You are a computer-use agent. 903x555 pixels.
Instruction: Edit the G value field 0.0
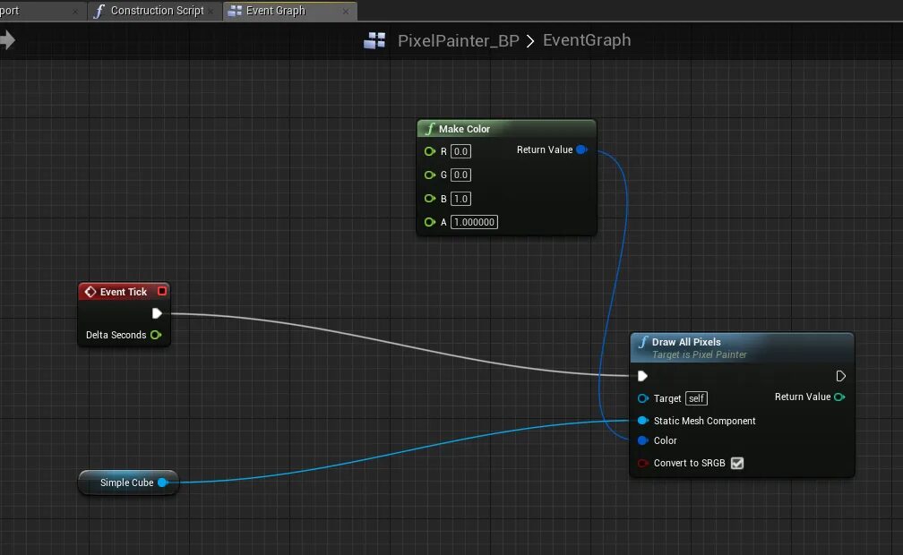pos(460,175)
